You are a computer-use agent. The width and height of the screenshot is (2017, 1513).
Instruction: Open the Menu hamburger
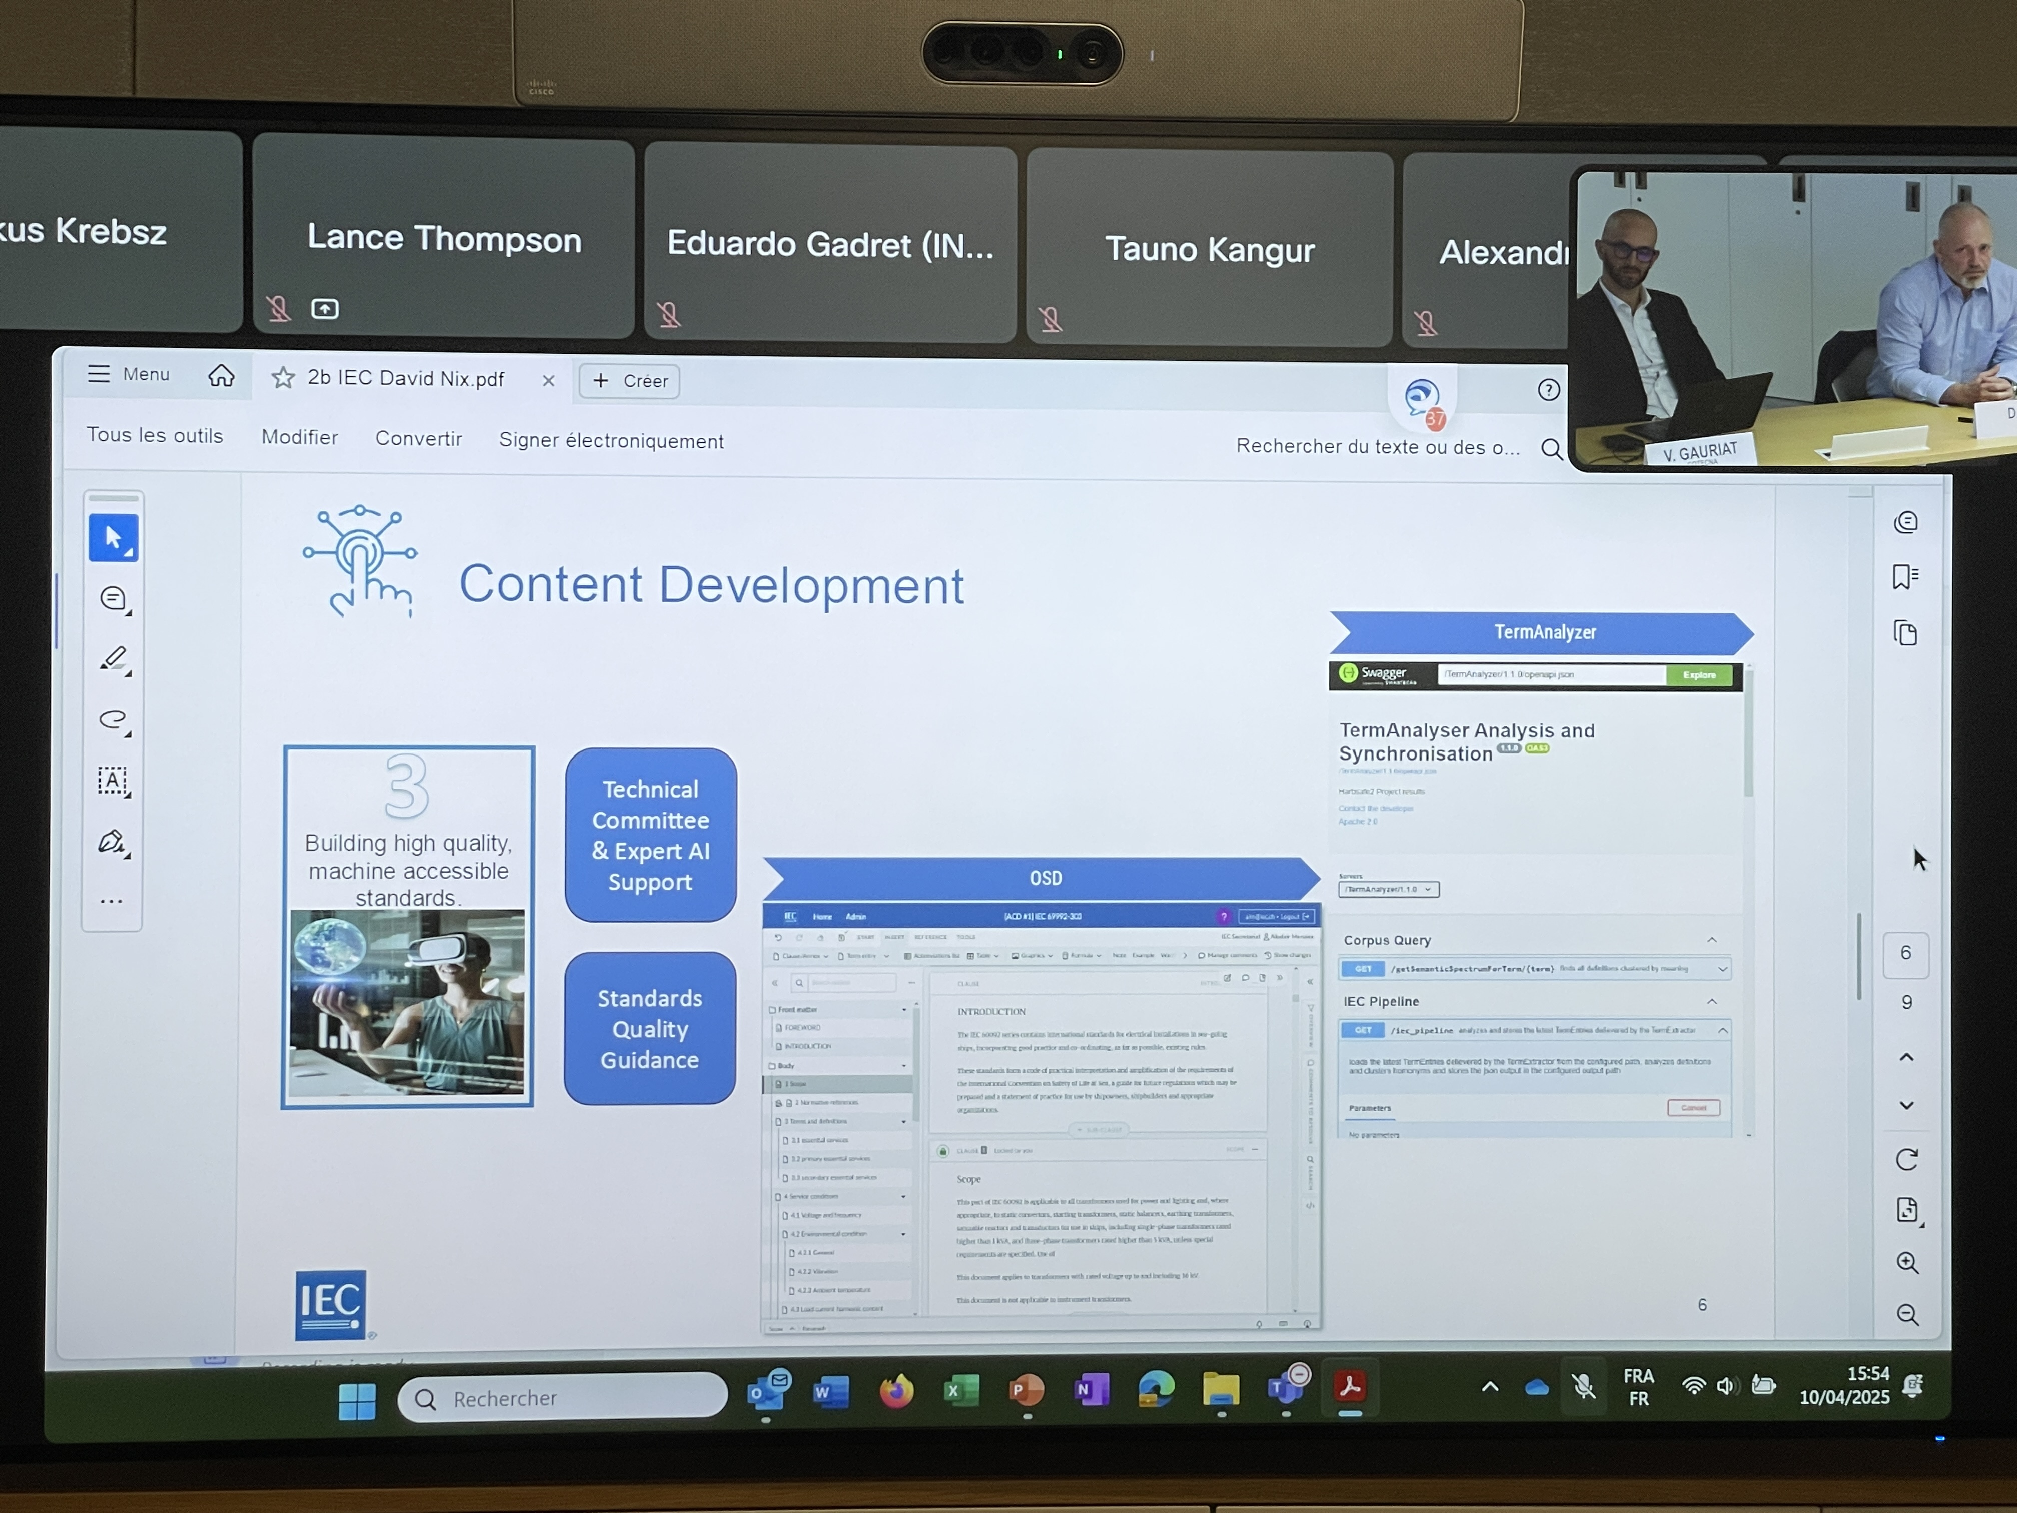(x=99, y=374)
